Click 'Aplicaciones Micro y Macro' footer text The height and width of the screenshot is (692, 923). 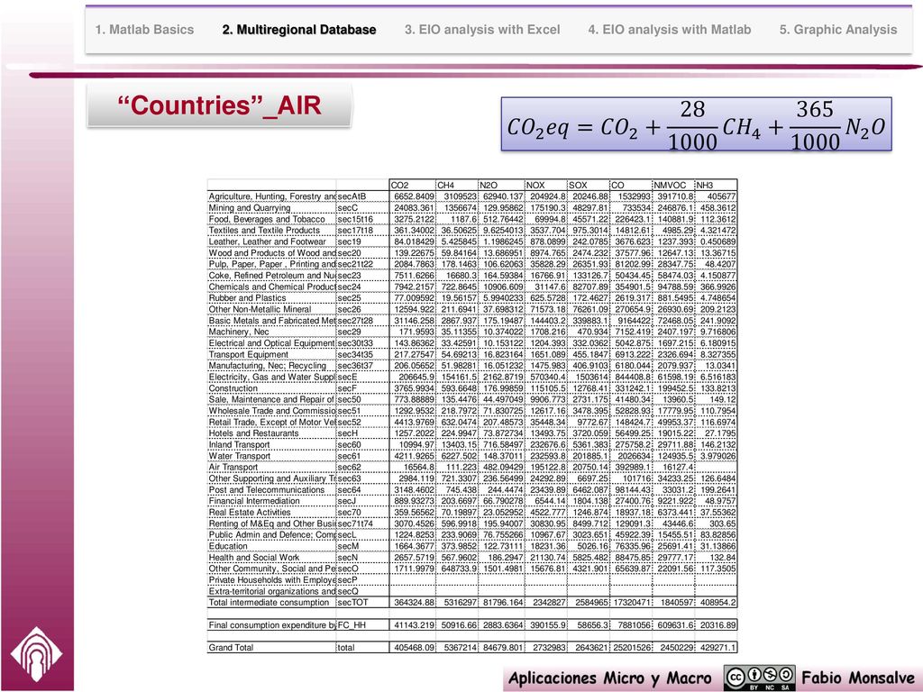coord(609,678)
